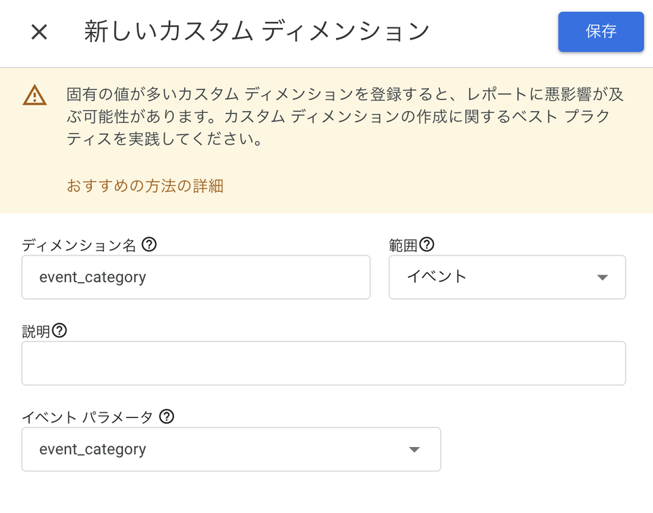Click the 説明 label text
This screenshot has height=513, width=653.
pos(36,332)
